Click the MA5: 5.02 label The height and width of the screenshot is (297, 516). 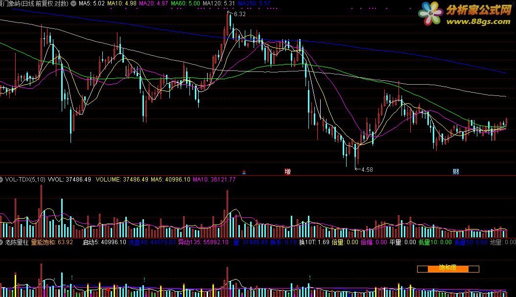[x=92, y=3]
